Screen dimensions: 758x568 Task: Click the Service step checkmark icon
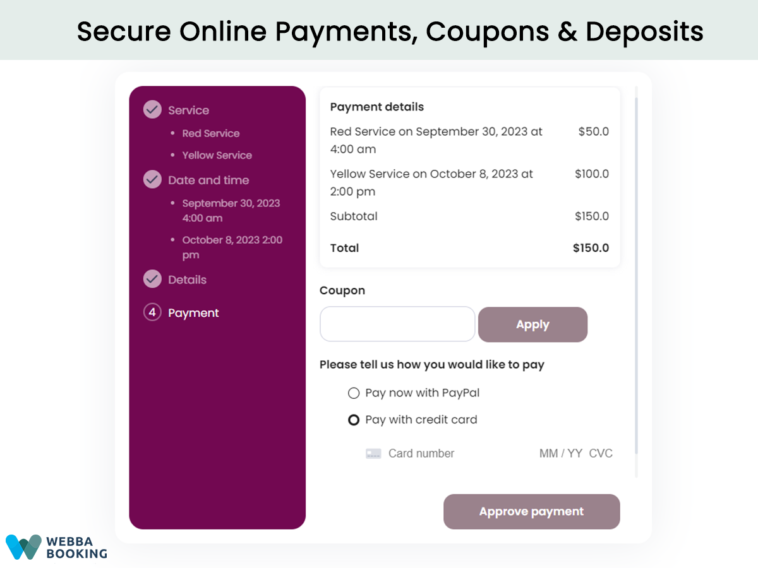152,110
